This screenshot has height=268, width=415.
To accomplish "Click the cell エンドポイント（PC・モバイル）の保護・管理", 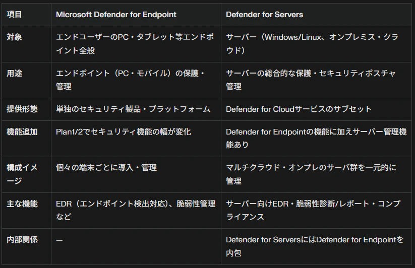I will click(x=136, y=80).
